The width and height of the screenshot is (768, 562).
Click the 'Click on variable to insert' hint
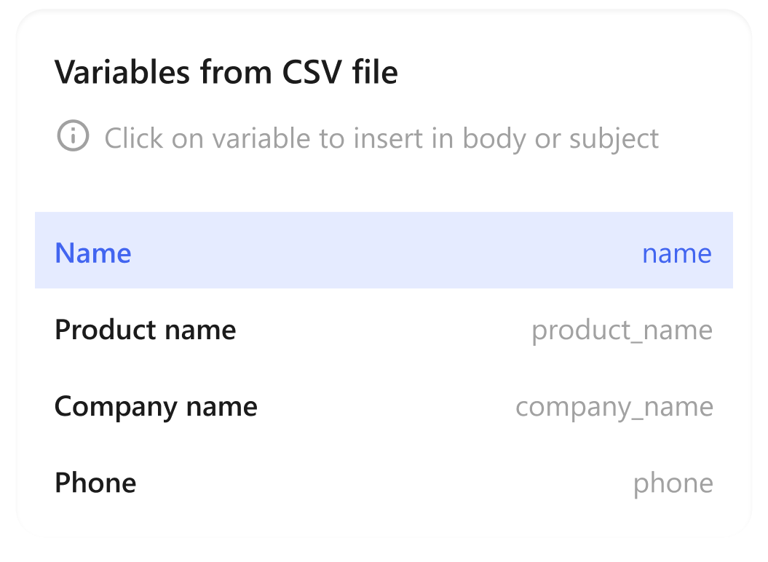pos(381,138)
